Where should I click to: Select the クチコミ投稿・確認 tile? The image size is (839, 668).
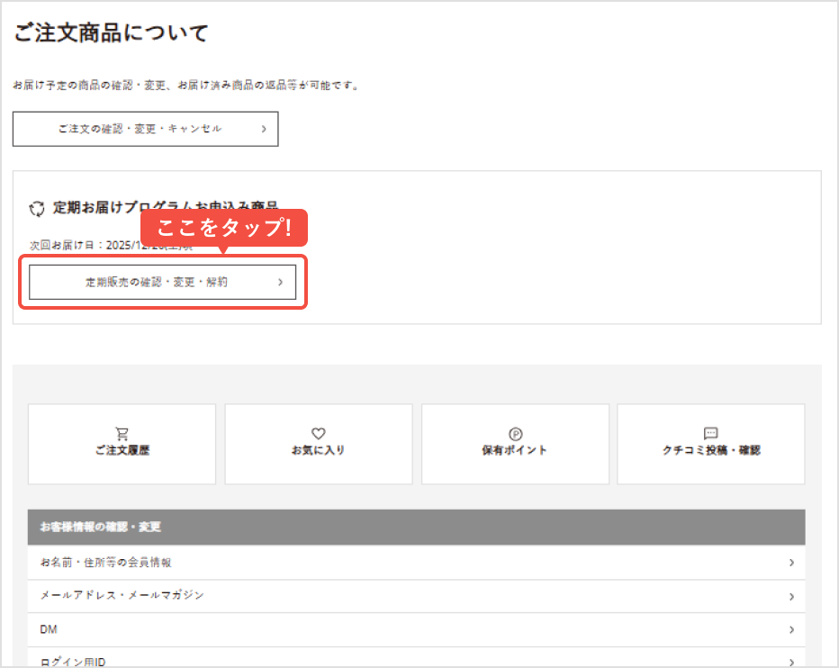710,444
